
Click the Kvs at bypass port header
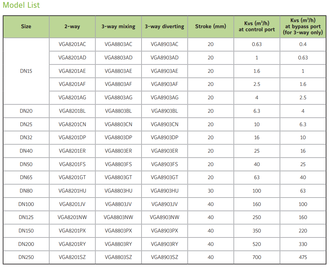click(x=303, y=26)
